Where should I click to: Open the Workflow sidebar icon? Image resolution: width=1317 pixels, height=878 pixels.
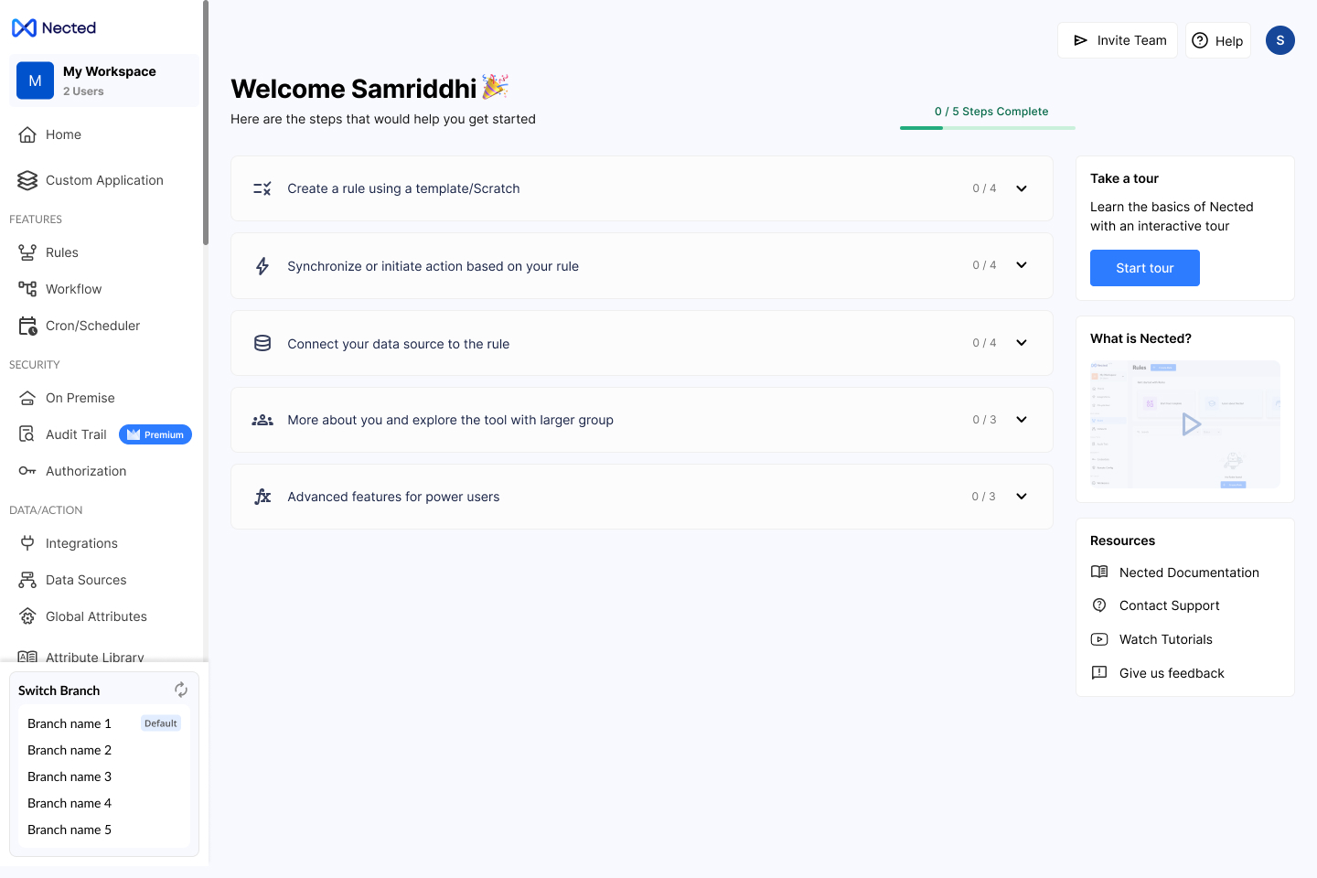pyautogui.click(x=27, y=289)
